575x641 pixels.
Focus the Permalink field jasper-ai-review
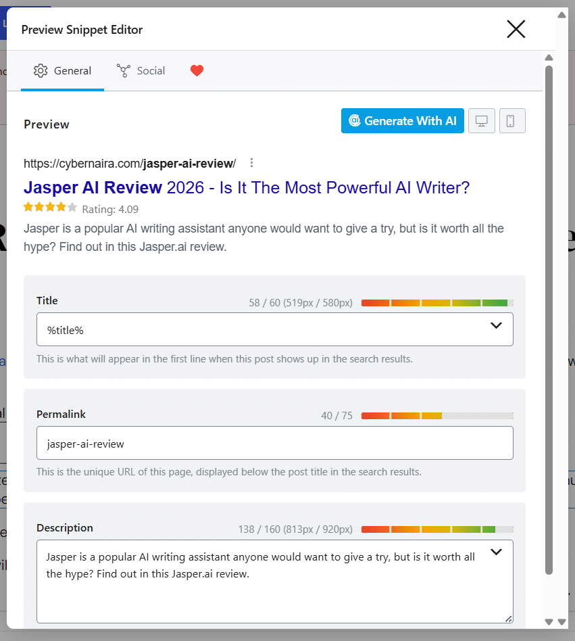[275, 443]
